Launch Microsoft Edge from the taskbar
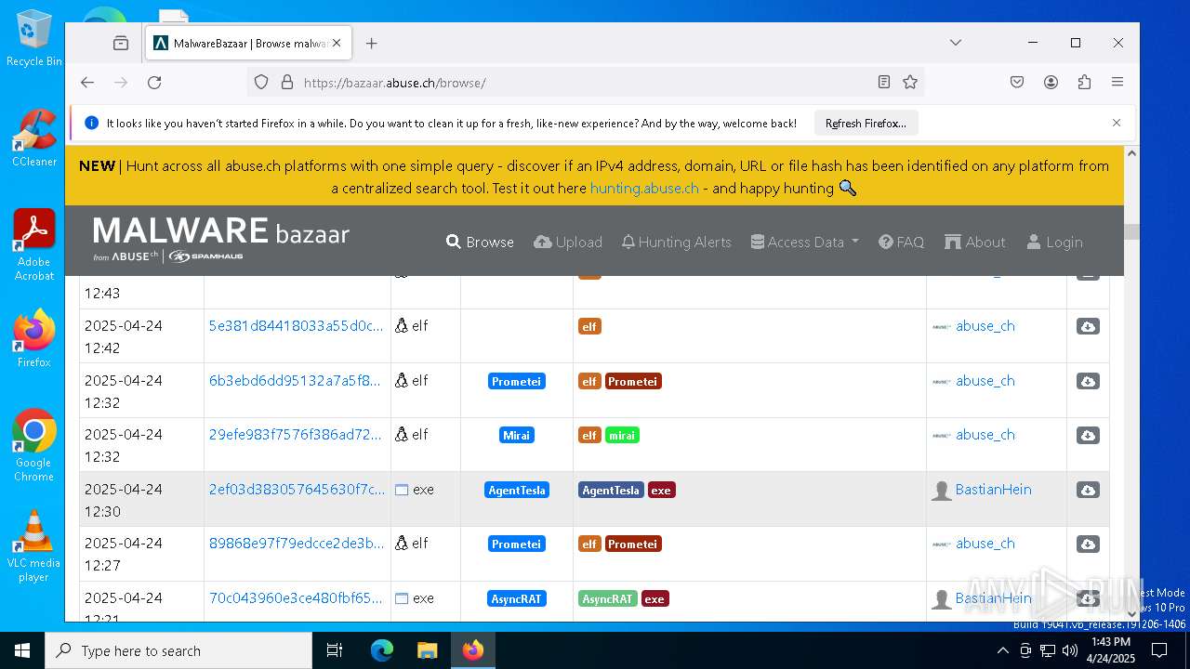This screenshot has width=1190, height=669. coord(382,650)
